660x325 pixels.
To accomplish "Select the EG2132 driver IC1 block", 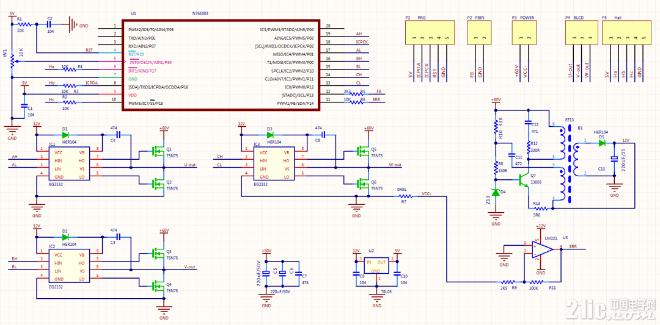I will [69, 165].
